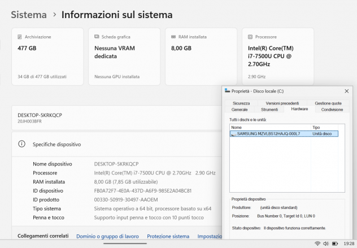Click the (unità disco standard) producer value

278,208
